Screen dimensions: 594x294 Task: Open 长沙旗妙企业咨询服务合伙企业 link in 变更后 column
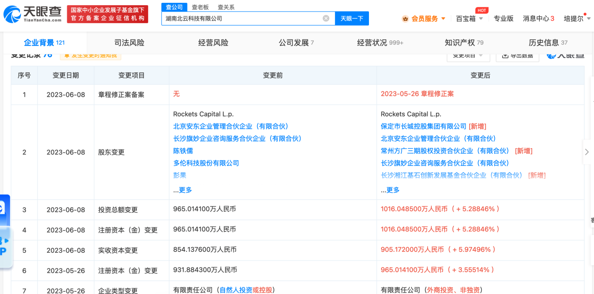(445, 163)
